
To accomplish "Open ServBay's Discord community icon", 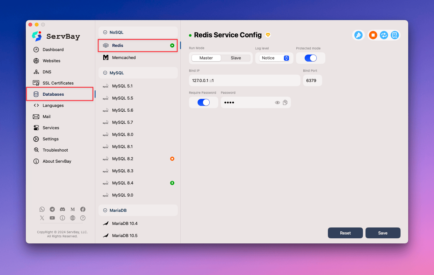I will (62, 209).
